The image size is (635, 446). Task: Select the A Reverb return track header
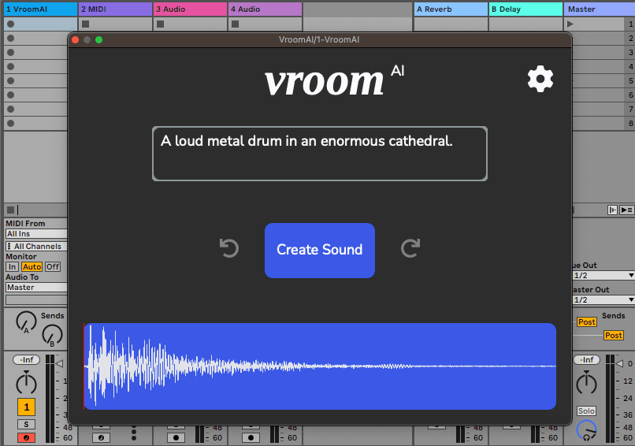click(451, 9)
